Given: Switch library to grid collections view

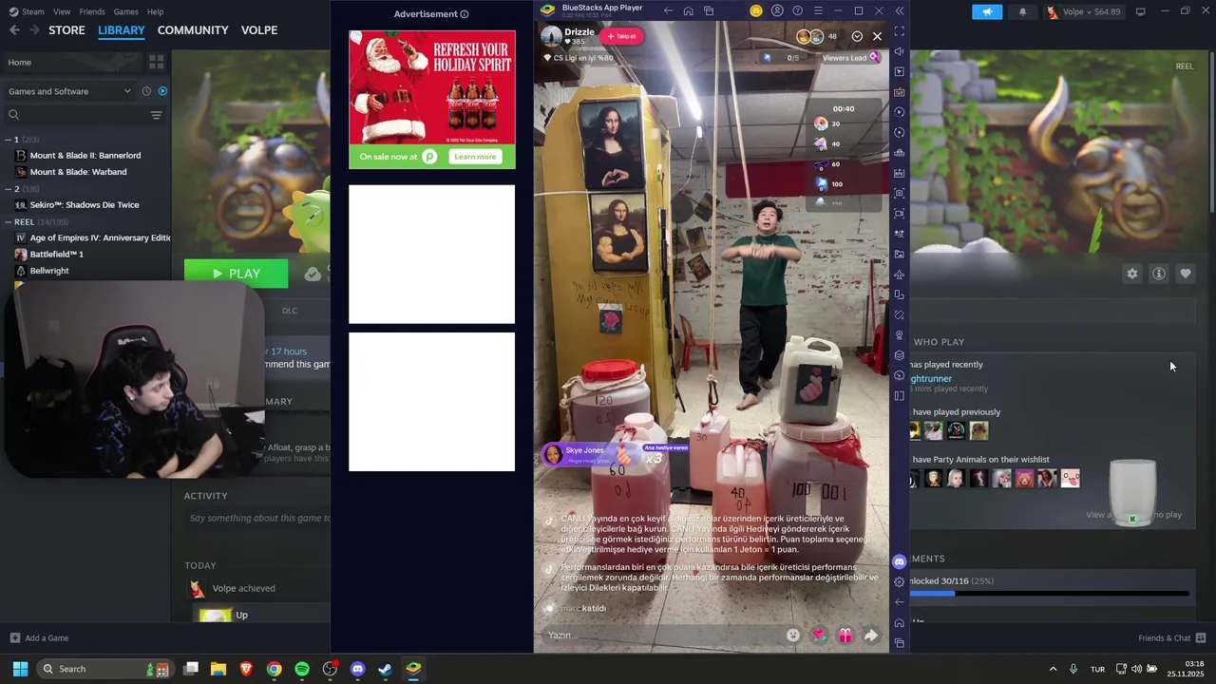Looking at the screenshot, I should [156, 62].
